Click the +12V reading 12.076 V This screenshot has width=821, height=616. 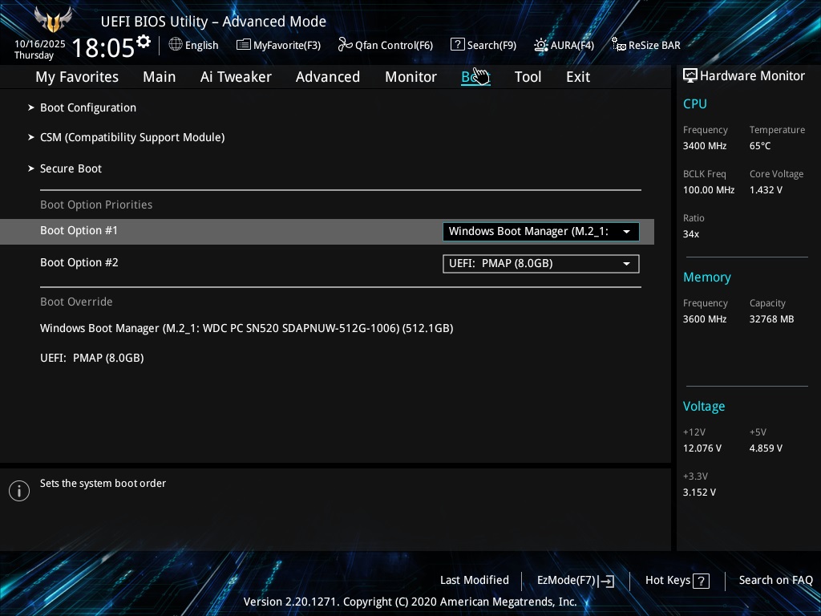[x=702, y=448]
